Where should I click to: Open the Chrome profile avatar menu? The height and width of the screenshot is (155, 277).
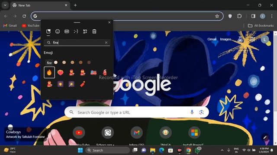[x=263, y=16]
